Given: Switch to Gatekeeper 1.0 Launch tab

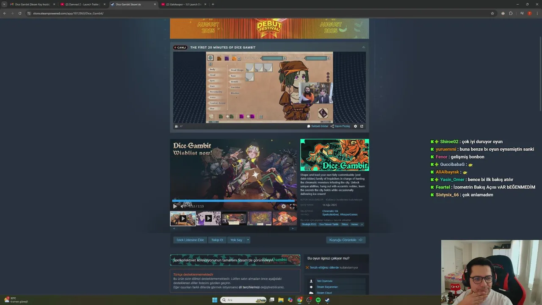Looking at the screenshot, I should (183, 4).
